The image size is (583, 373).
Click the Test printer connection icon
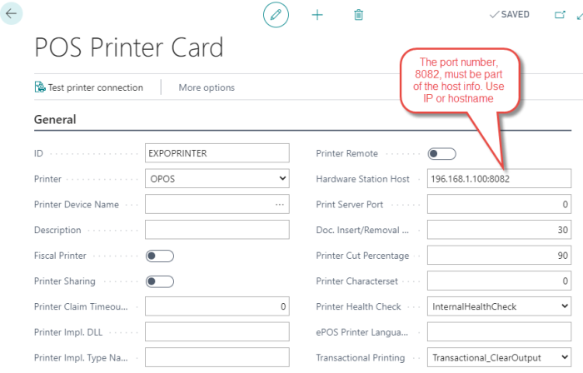coord(40,87)
